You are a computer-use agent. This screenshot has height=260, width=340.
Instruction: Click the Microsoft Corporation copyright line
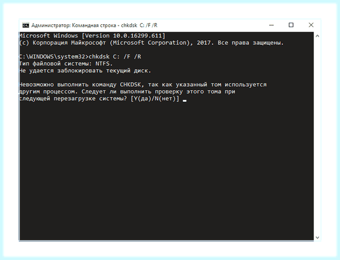point(151,42)
